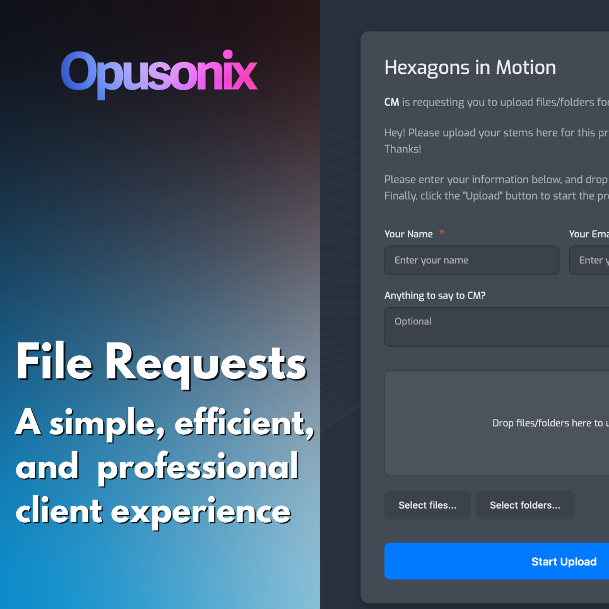Click the red required asterisk near Your Name
This screenshot has width=609, height=609.
441,232
